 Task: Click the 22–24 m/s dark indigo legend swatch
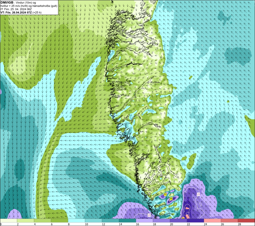[195, 220]
